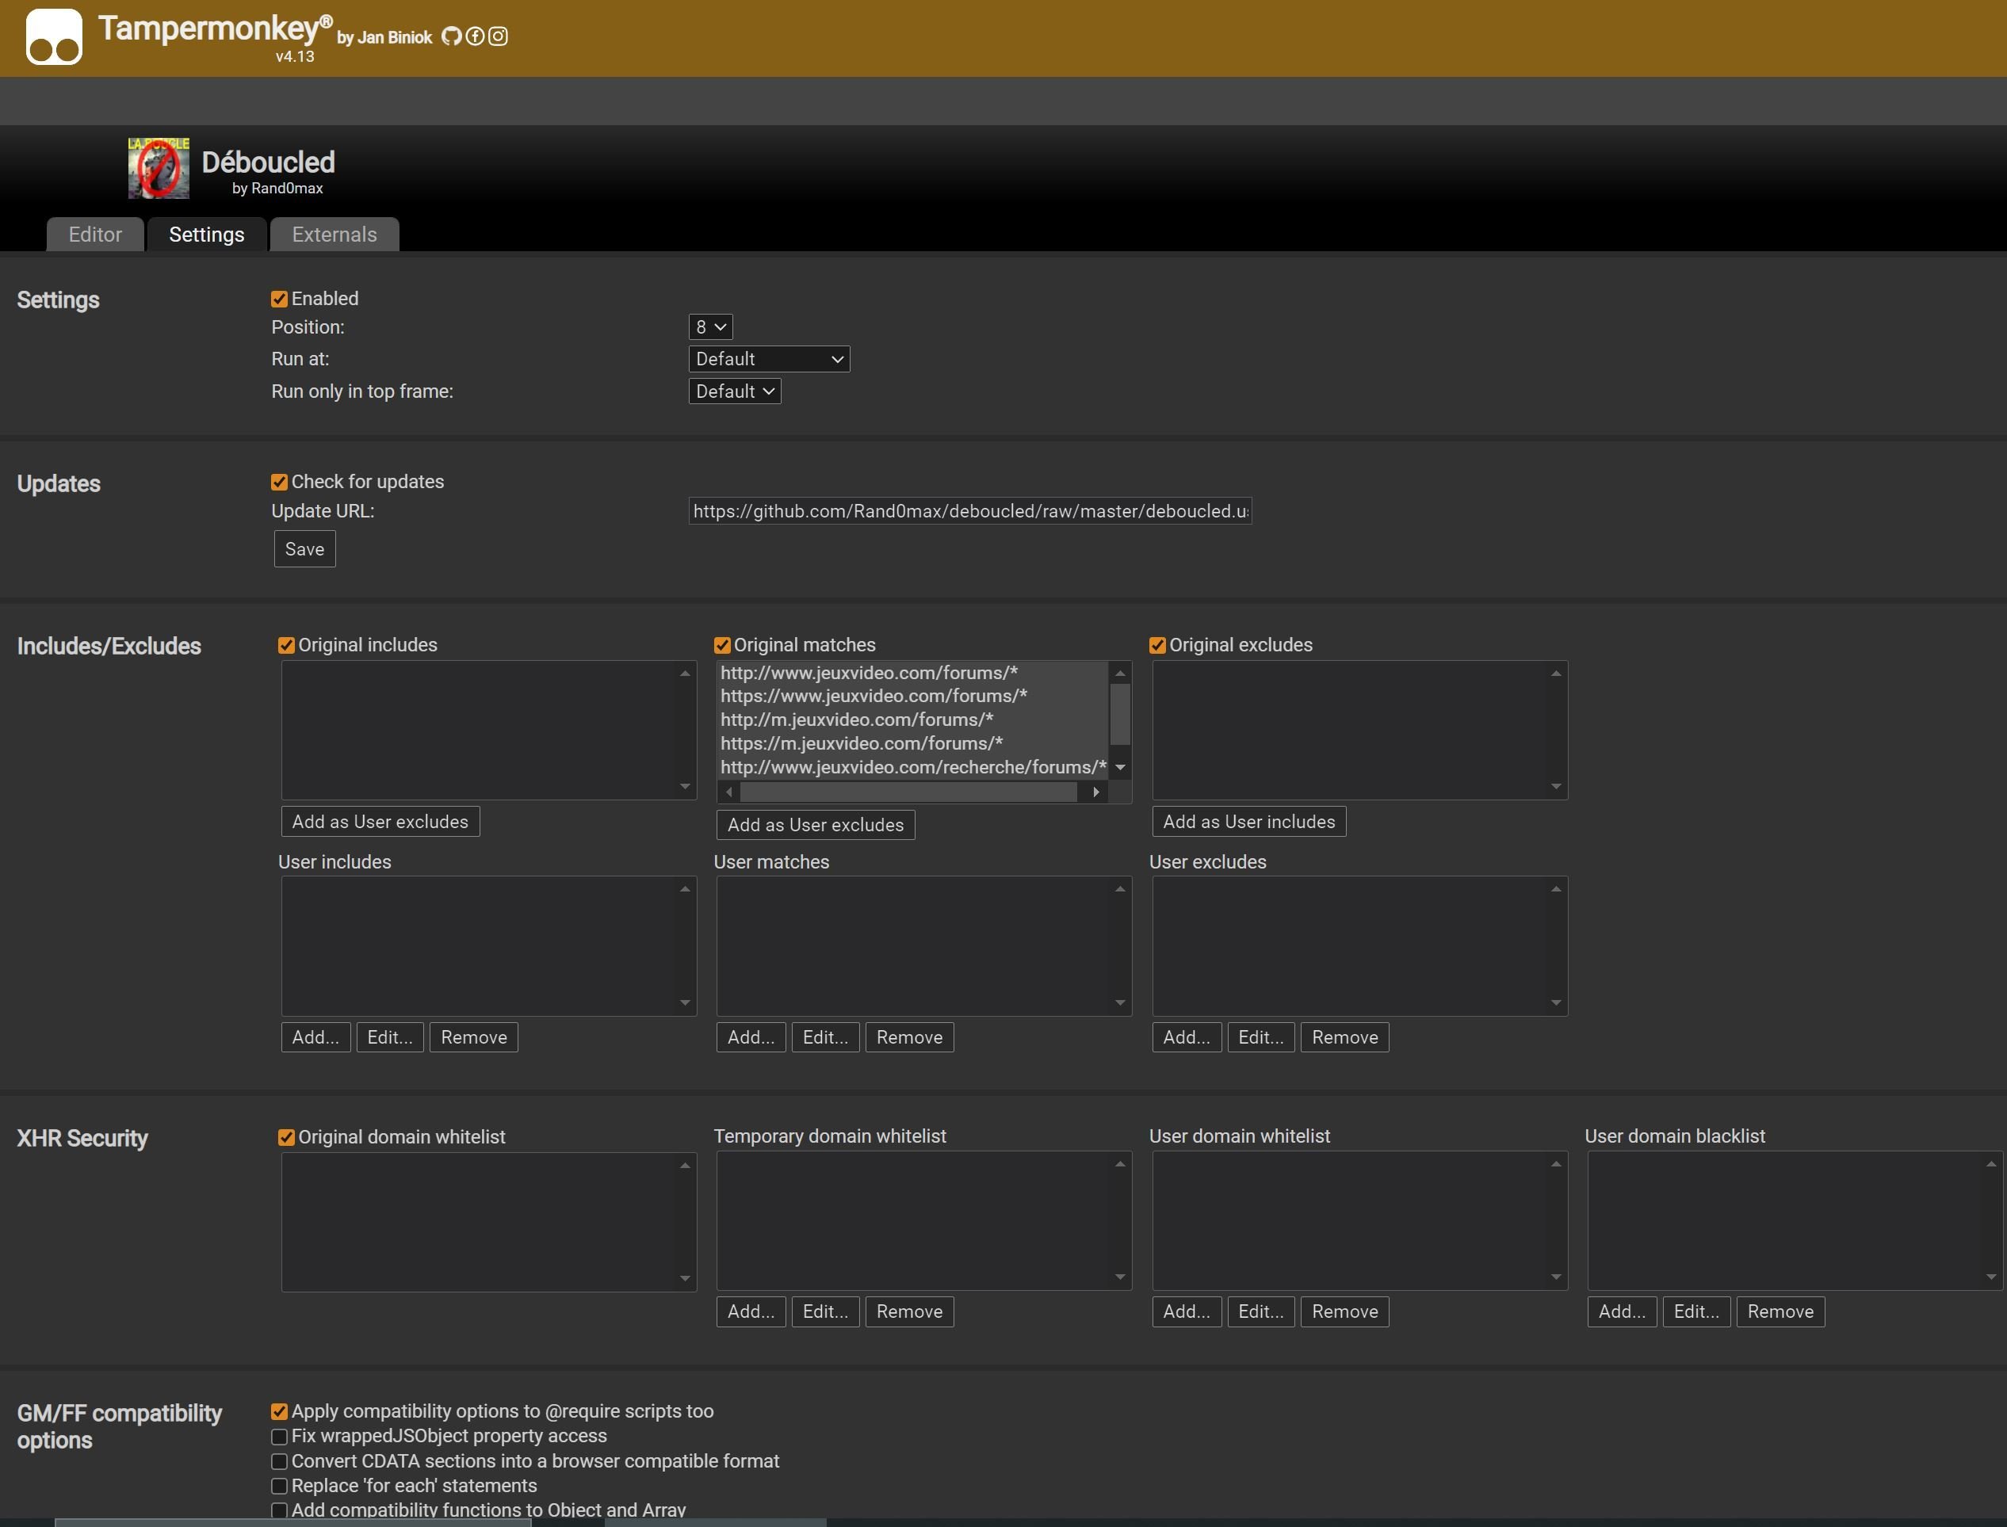Open the Run at dropdown

pyautogui.click(x=769, y=359)
